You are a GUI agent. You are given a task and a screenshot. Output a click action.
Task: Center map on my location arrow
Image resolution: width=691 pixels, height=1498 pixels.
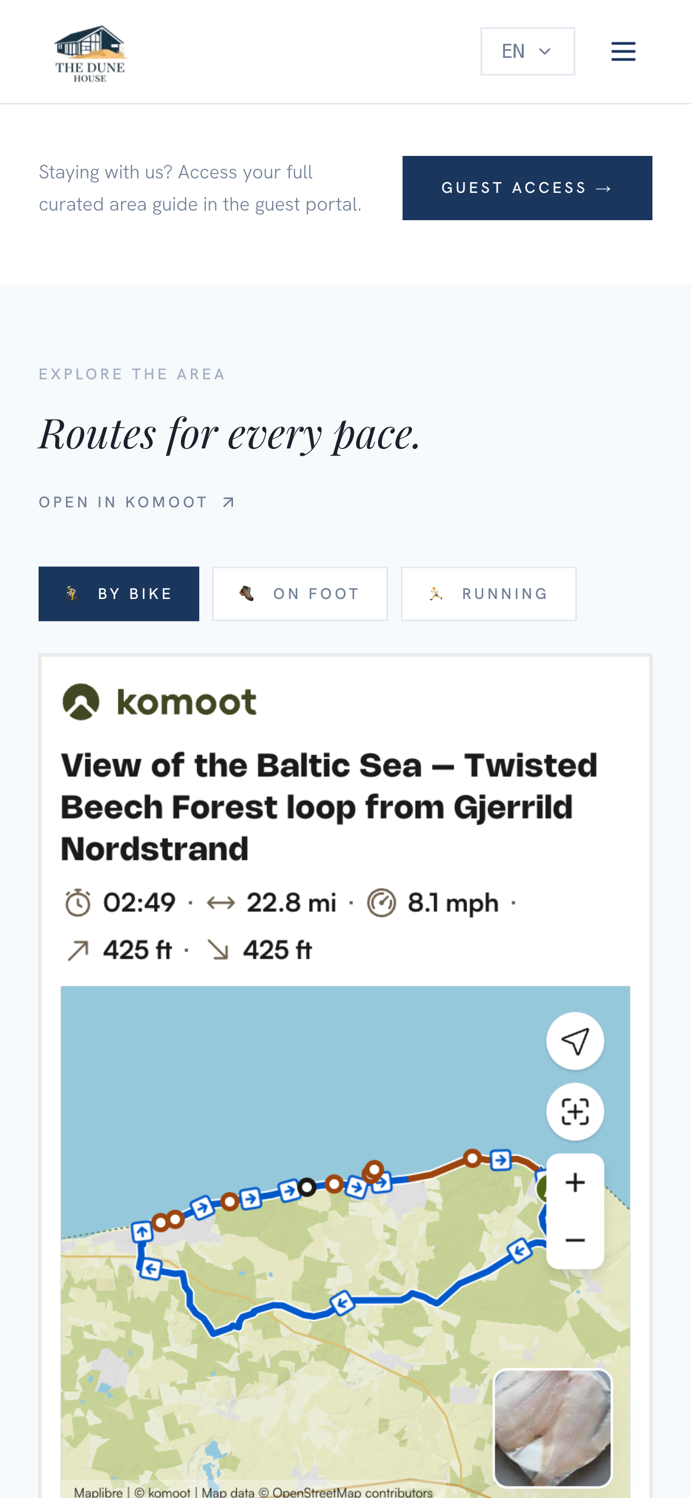pyautogui.click(x=575, y=1041)
